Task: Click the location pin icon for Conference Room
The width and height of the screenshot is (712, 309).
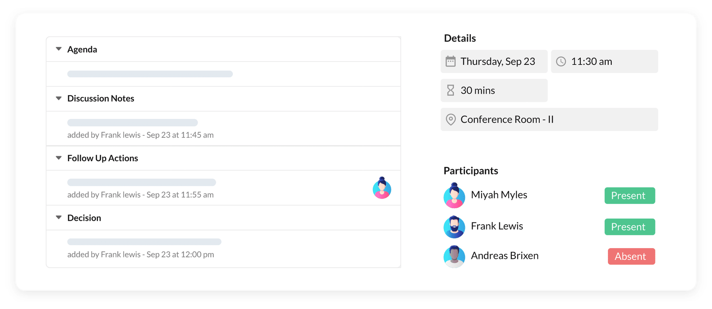Action: (x=450, y=119)
